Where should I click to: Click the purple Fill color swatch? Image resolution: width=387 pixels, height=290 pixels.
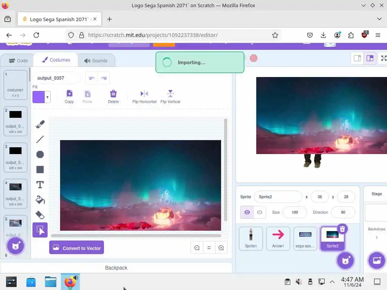39,97
